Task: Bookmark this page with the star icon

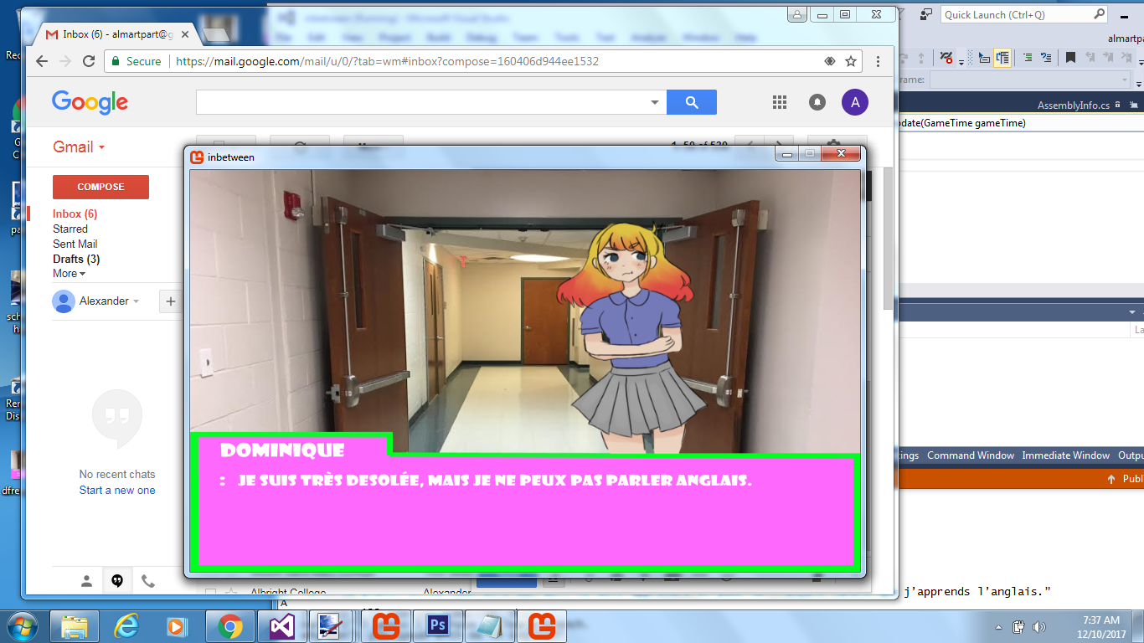Action: [851, 61]
